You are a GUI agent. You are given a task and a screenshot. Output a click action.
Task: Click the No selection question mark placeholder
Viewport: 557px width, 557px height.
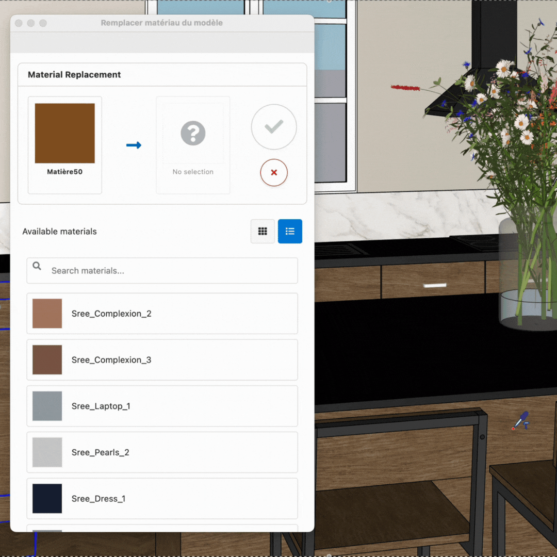pyautogui.click(x=193, y=134)
